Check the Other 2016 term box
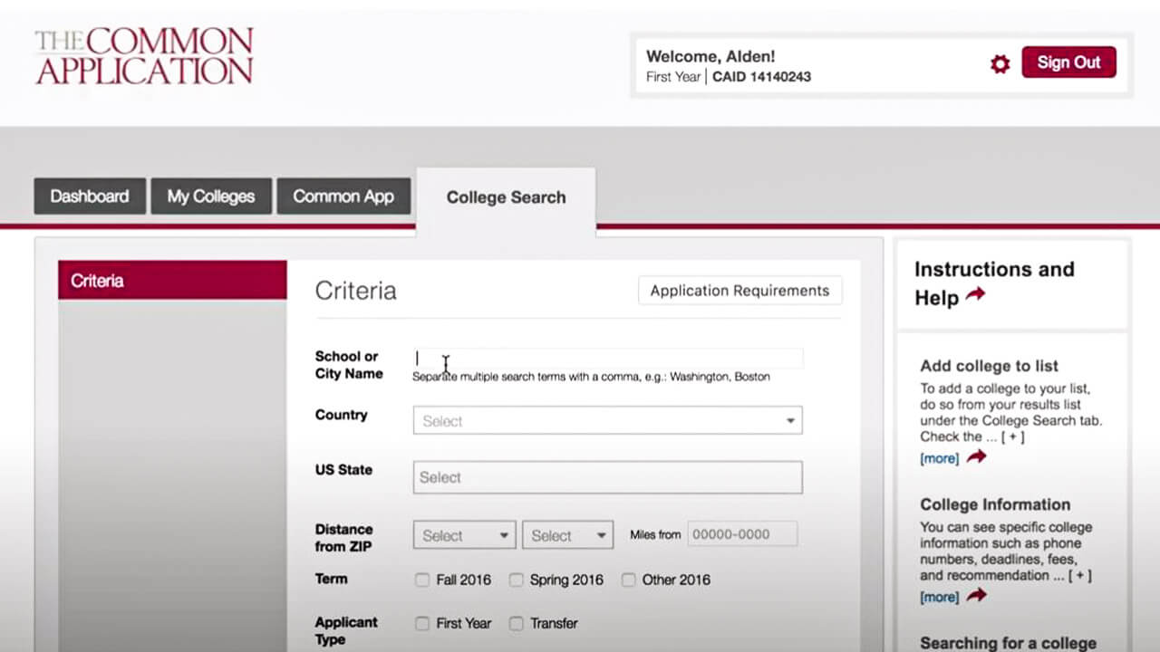 [628, 580]
